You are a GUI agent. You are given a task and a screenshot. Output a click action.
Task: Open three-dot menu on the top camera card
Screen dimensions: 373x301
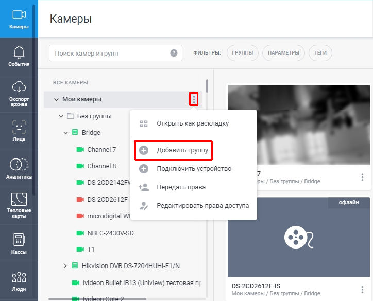click(x=362, y=177)
